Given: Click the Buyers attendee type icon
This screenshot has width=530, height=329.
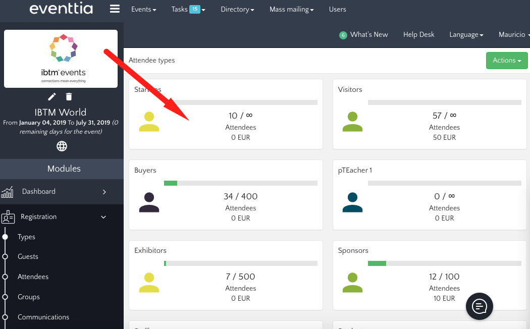Looking at the screenshot, I should coord(149,202).
